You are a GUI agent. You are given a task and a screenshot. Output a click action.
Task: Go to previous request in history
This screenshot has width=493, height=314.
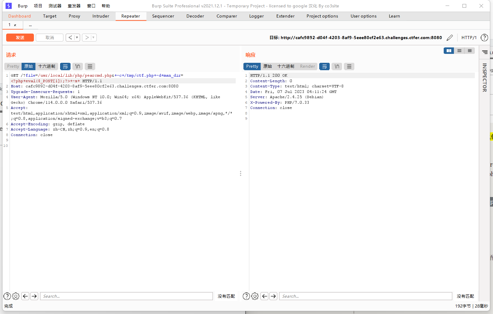click(x=70, y=38)
